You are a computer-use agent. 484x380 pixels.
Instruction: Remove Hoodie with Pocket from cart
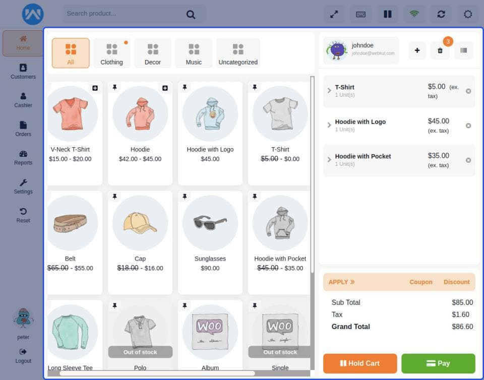point(468,160)
